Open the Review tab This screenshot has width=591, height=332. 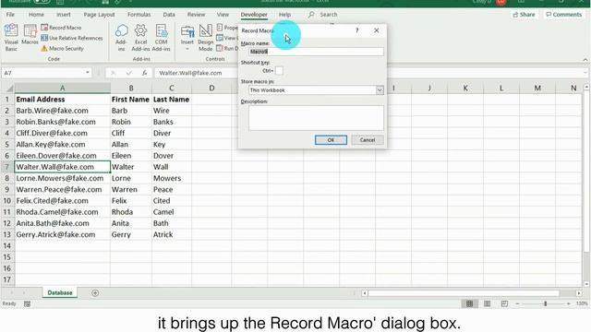tap(196, 15)
